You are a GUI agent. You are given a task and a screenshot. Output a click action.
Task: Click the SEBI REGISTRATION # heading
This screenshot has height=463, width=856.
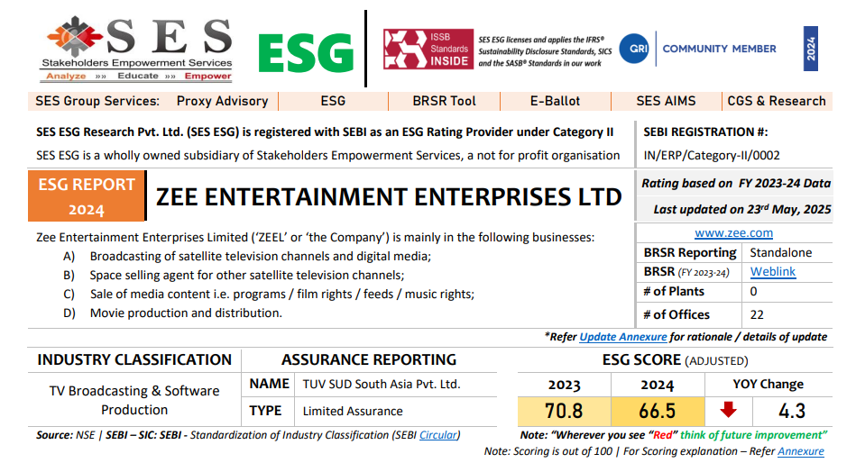coord(705,132)
